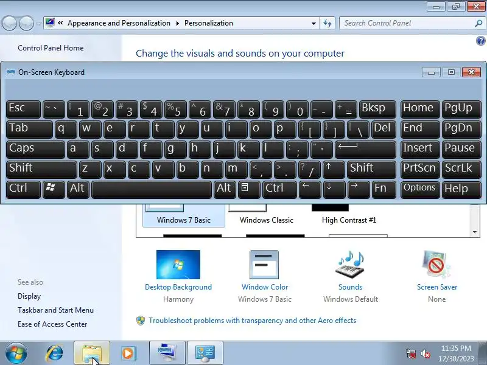Select the High Contrast #1 theme

[349, 215]
